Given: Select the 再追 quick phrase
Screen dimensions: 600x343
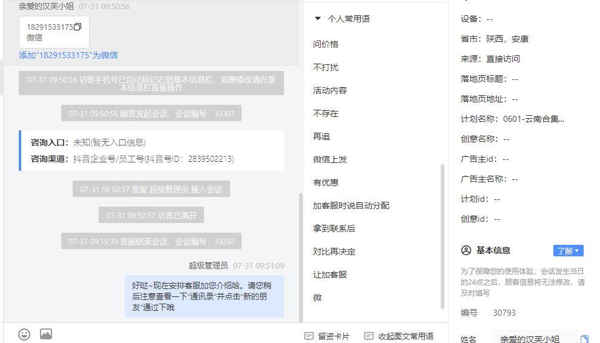Looking at the screenshot, I should click(x=321, y=136).
